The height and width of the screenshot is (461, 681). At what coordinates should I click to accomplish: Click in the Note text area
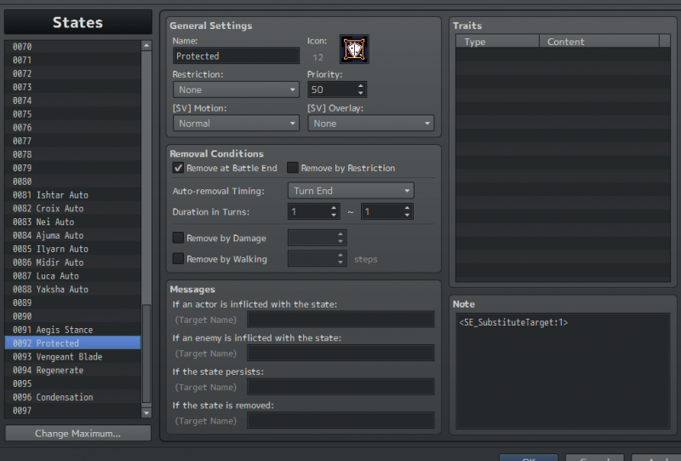pyautogui.click(x=563, y=371)
